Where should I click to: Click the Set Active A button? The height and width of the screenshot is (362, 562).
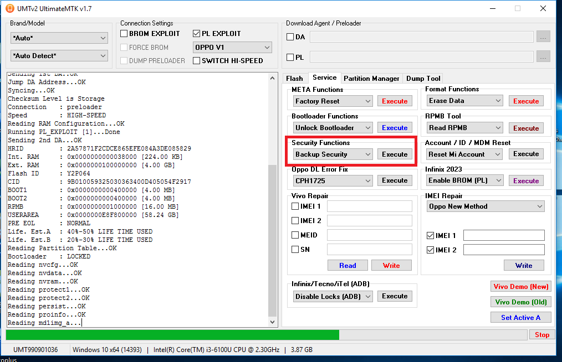(521, 317)
